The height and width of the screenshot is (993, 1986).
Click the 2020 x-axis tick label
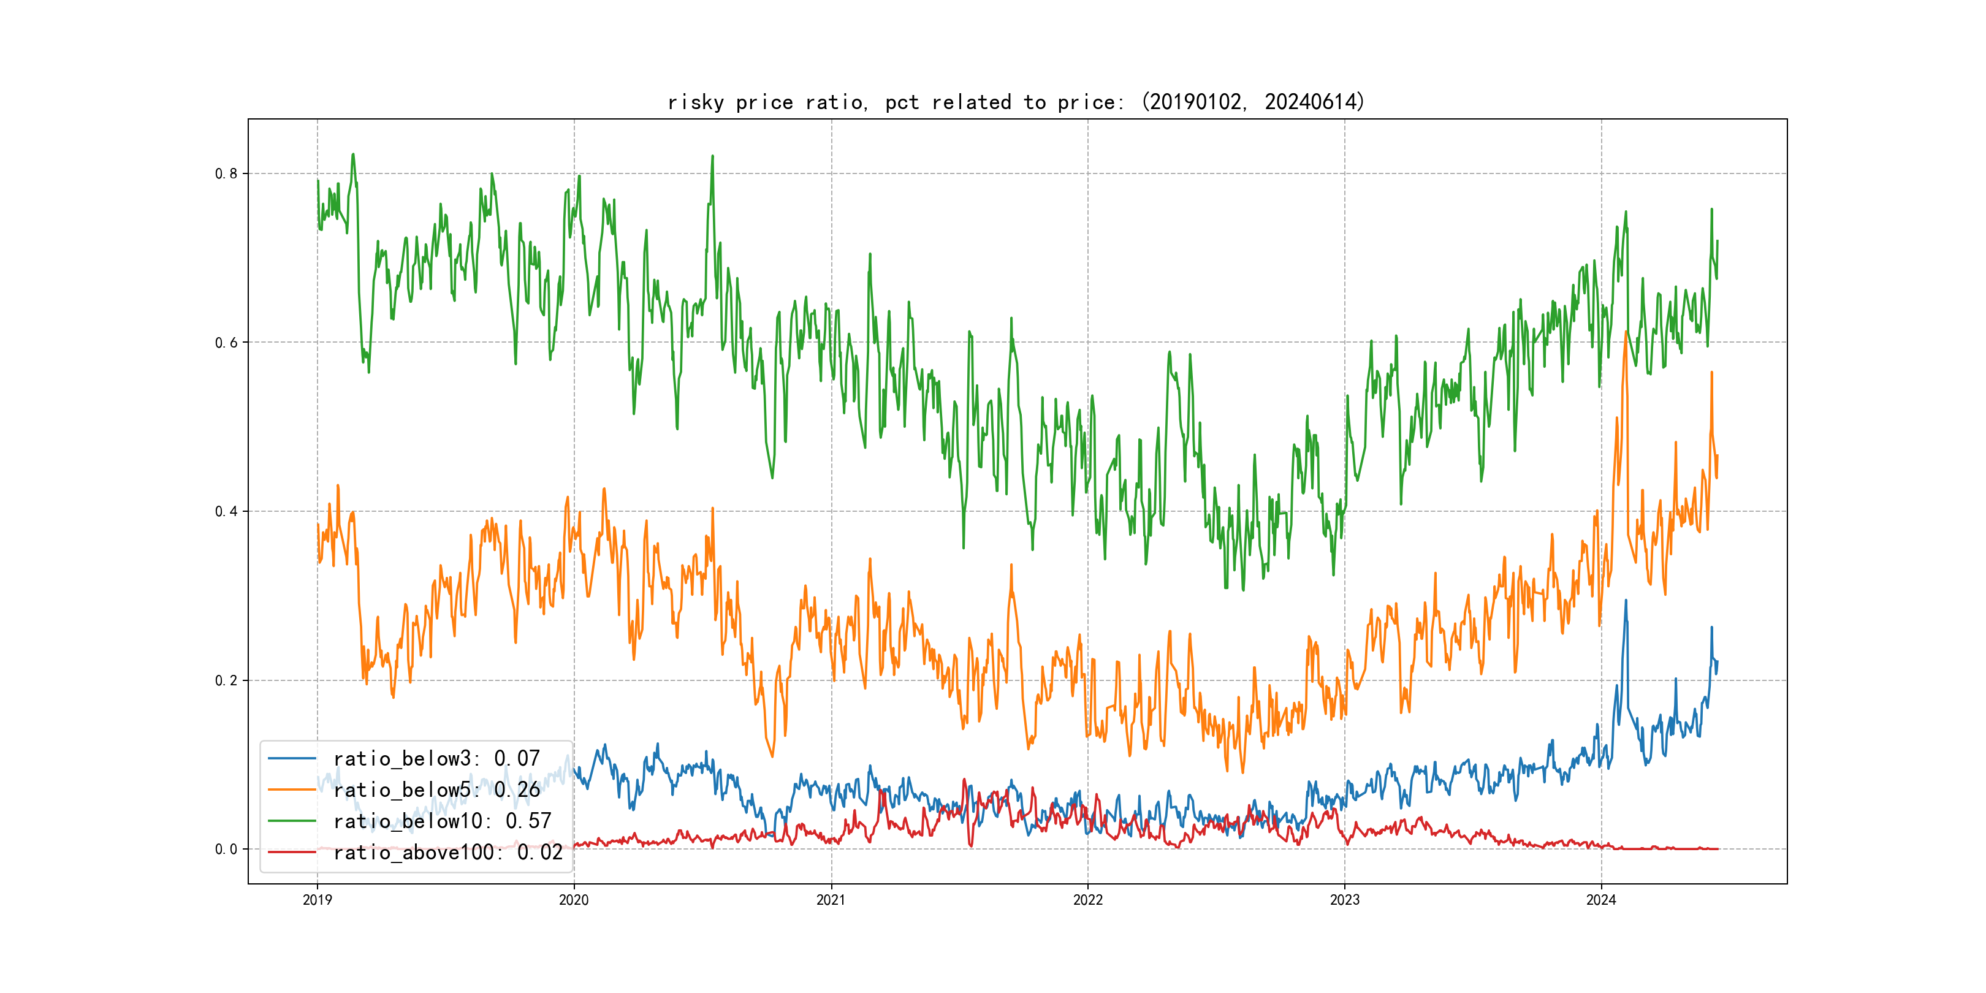pyautogui.click(x=574, y=900)
